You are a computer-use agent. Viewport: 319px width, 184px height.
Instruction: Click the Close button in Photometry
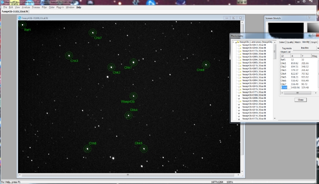(300, 100)
